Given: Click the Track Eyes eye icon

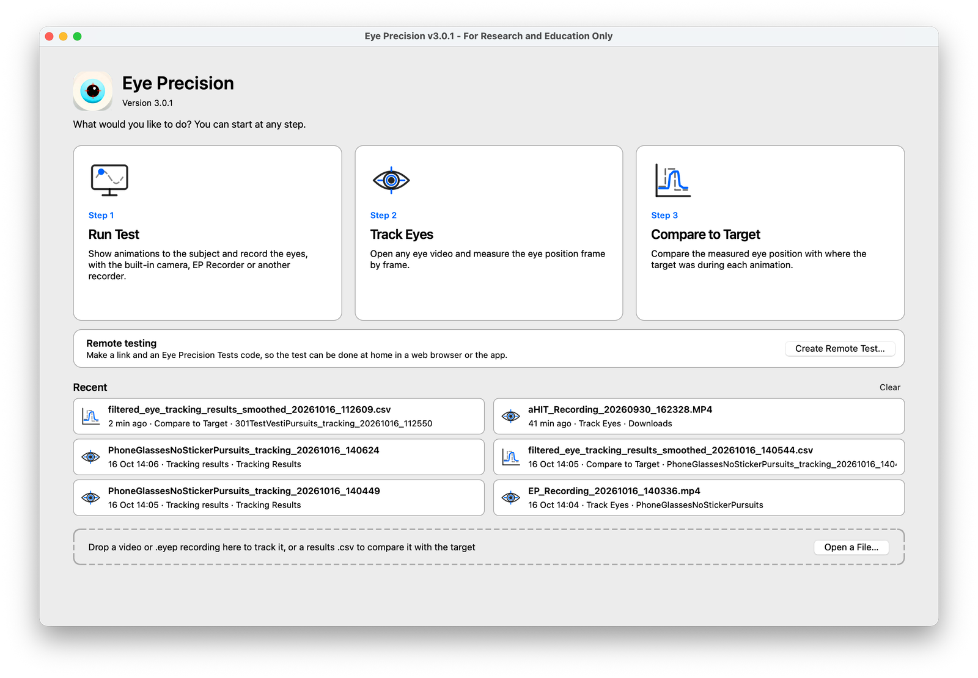Looking at the screenshot, I should pos(391,180).
